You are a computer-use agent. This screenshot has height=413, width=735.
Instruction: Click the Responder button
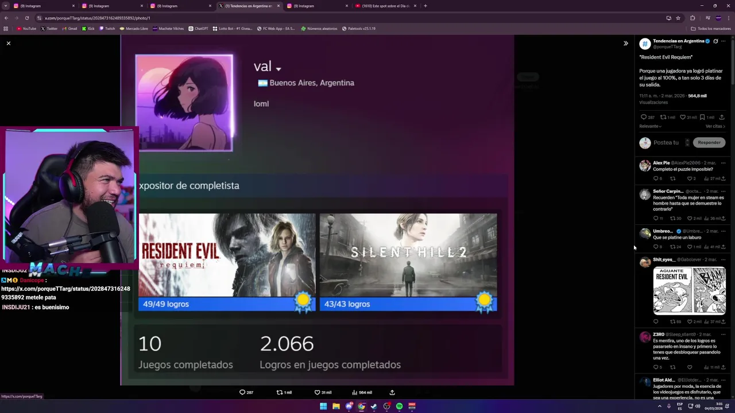coord(709,143)
